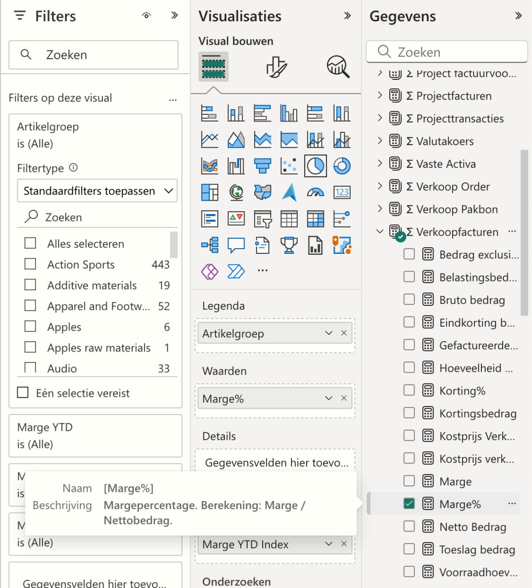Collapse the Verkoopfacturen table
The height and width of the screenshot is (588, 532).
pos(380,232)
